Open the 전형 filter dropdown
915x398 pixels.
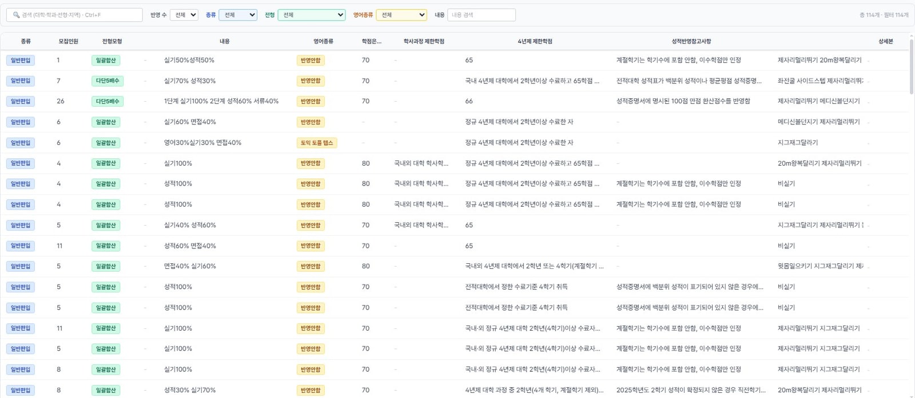point(312,15)
